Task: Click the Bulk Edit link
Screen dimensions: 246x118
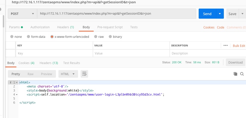Action: (x=239, y=46)
